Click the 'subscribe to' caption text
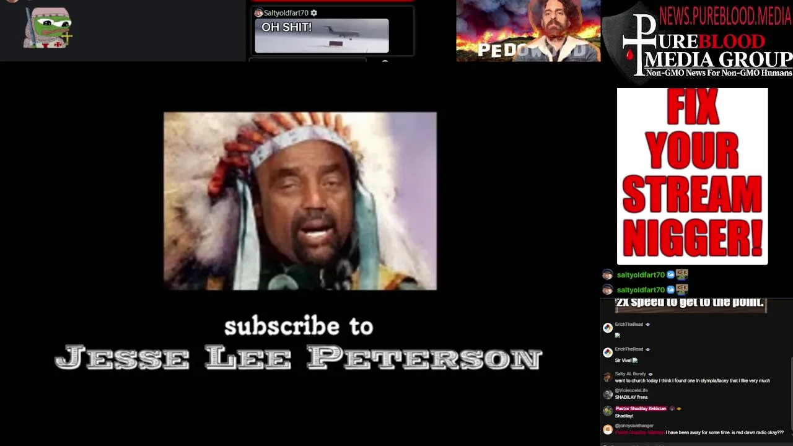 (299, 326)
